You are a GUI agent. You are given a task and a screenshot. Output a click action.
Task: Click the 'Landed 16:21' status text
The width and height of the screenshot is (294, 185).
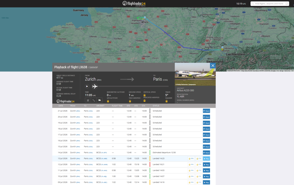(x=158, y=164)
